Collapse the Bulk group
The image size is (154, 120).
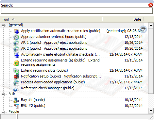3,94
